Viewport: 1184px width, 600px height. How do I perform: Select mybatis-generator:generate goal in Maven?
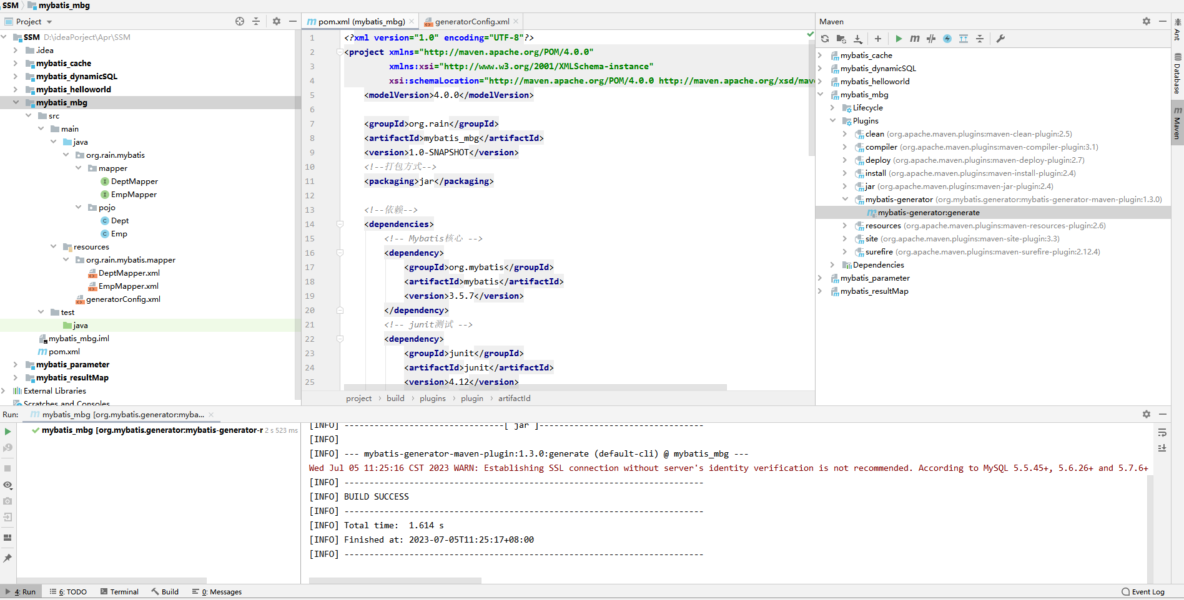(928, 213)
